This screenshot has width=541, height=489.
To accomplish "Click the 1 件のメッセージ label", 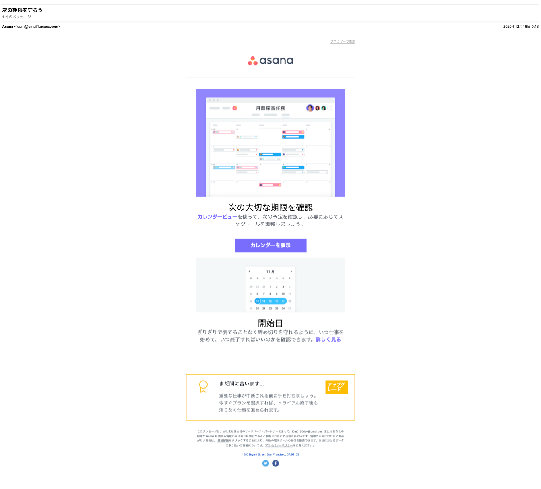I will tap(17, 17).
